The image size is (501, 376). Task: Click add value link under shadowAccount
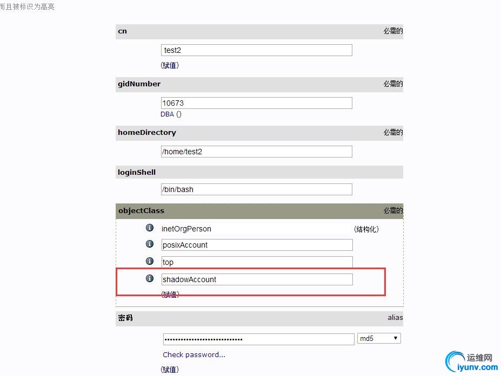170,295
